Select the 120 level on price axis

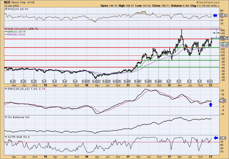tap(223, 49)
